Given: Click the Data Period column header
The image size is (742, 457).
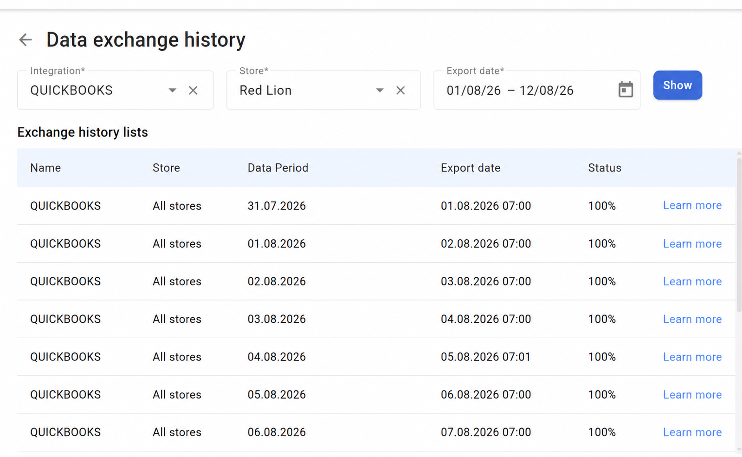Looking at the screenshot, I should click(278, 168).
